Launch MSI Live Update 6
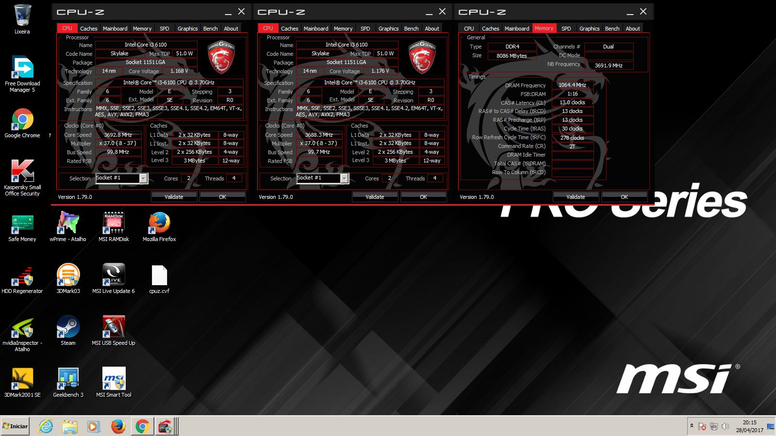The height and width of the screenshot is (436, 776). tap(114, 279)
